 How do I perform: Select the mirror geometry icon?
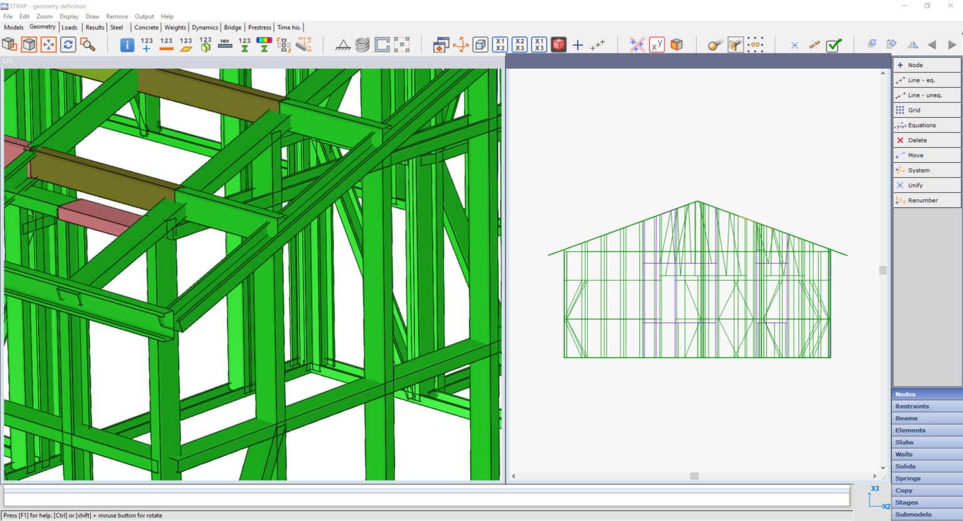(912, 44)
